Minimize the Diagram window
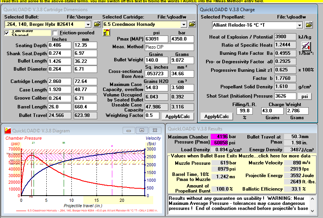The height and width of the screenshot is (218, 323). click(x=129, y=130)
